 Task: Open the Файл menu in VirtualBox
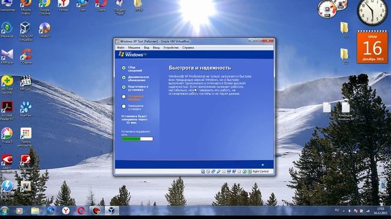(x=120, y=47)
